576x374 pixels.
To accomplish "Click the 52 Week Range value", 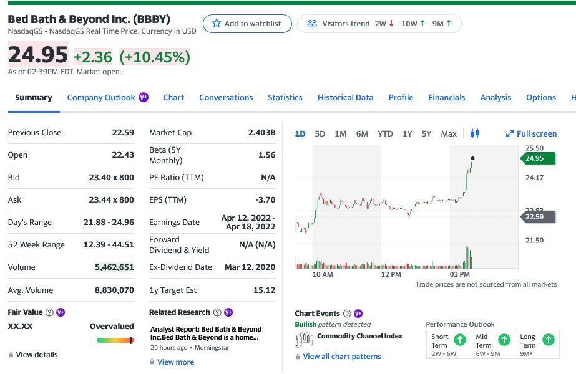I will pos(109,244).
